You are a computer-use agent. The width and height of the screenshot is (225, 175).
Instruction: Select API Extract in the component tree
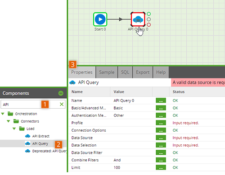[40, 136]
